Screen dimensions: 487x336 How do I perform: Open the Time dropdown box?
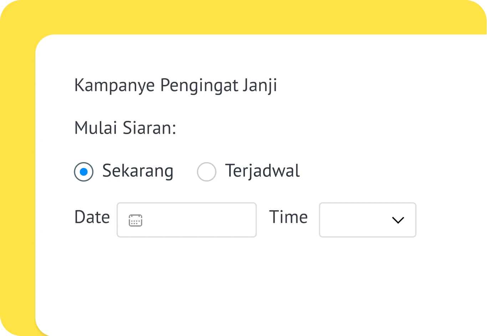click(367, 220)
